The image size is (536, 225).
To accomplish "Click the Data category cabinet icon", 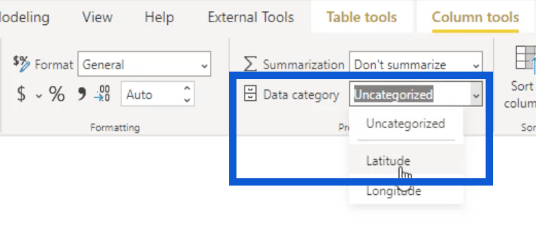I will [250, 94].
